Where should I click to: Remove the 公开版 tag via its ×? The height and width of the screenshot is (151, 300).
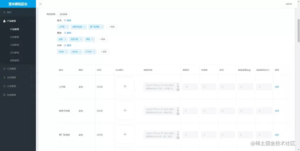point(67,27)
